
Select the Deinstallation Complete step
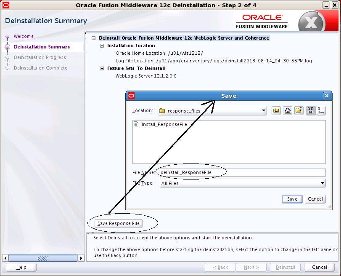(x=40, y=68)
